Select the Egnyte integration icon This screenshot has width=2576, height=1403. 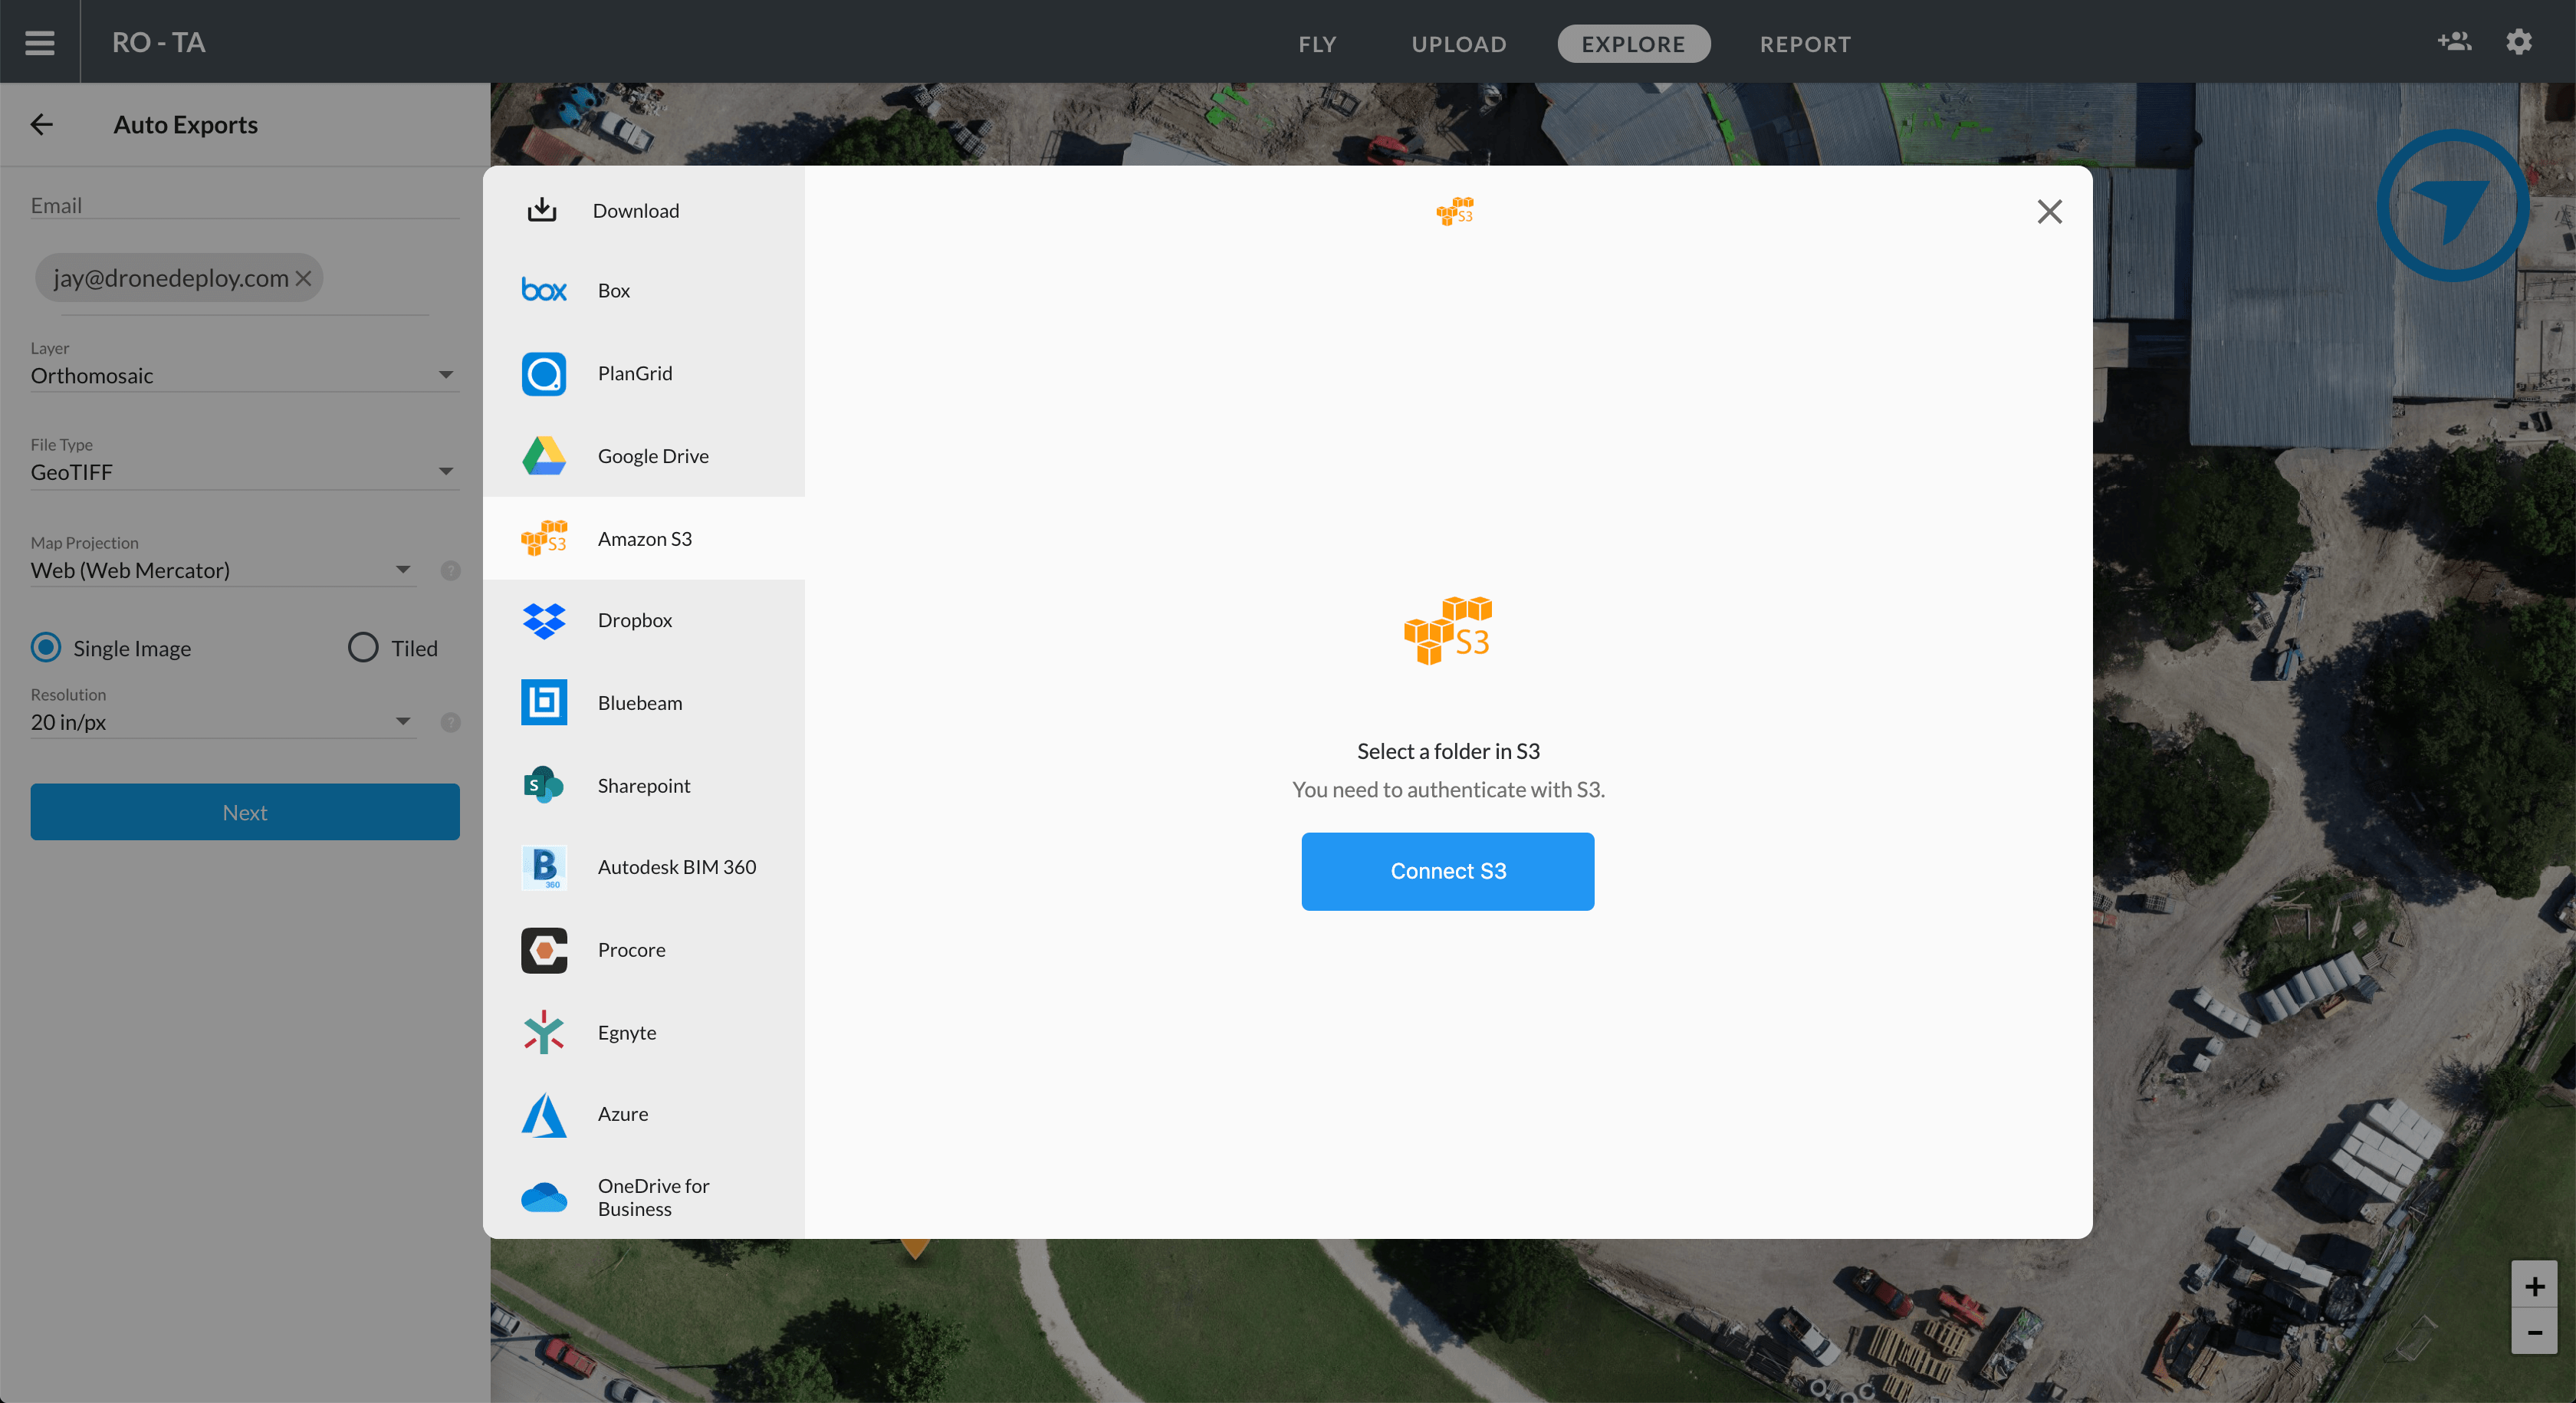coord(543,1032)
